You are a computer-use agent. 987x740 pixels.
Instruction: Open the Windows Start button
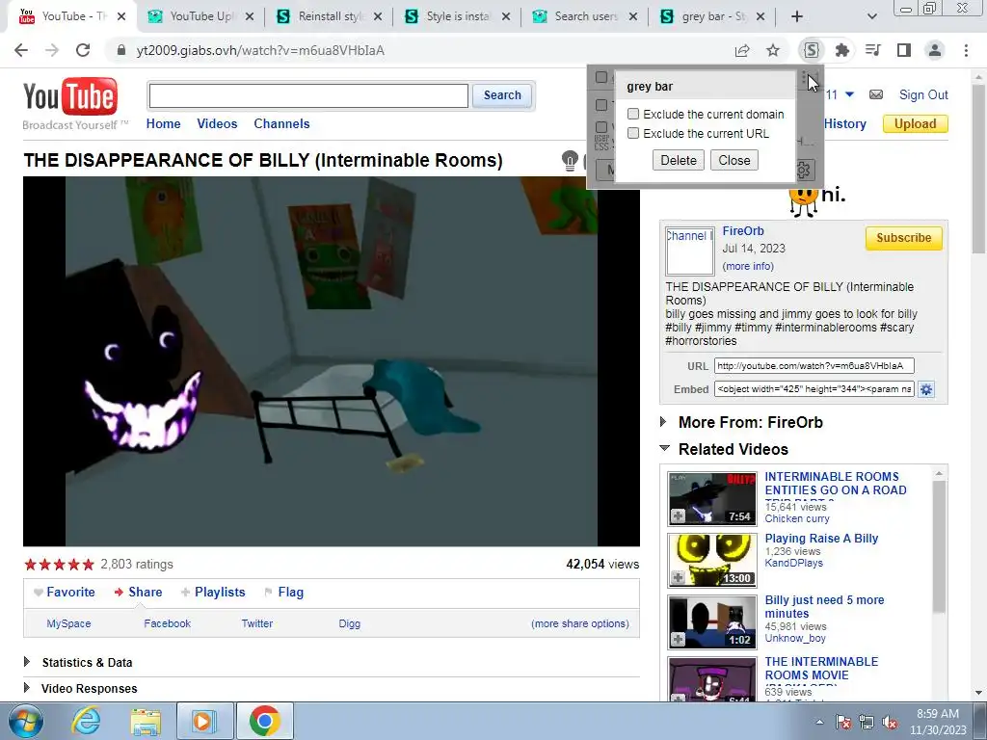coord(26,721)
